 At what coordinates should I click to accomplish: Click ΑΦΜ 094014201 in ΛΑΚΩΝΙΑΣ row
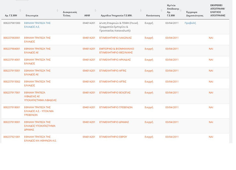pos(89,38)
